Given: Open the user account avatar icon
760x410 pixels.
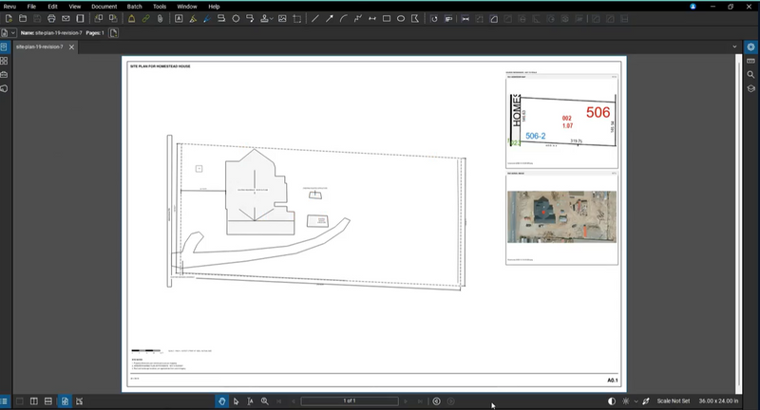Looking at the screenshot, I should (693, 7).
